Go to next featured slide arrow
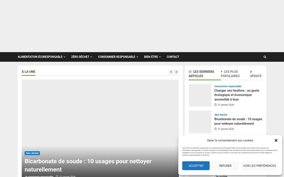 pos(176,72)
